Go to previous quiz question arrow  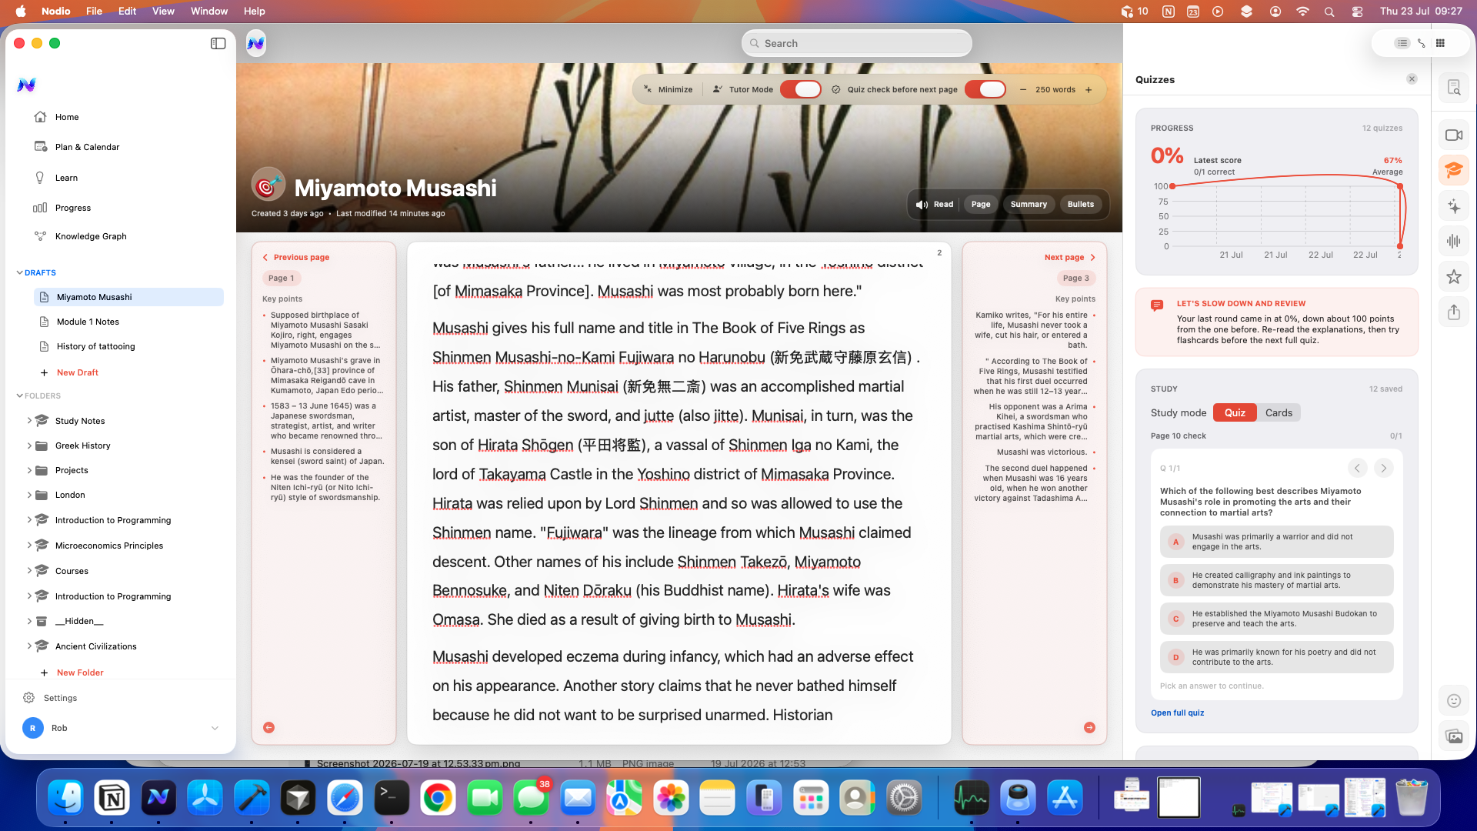tap(1357, 468)
